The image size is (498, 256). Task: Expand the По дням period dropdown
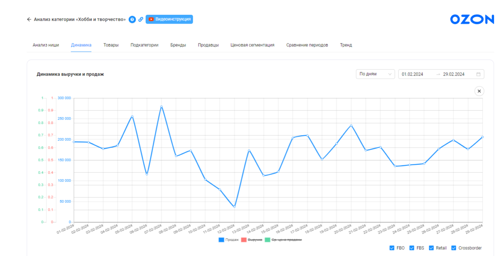click(x=375, y=74)
